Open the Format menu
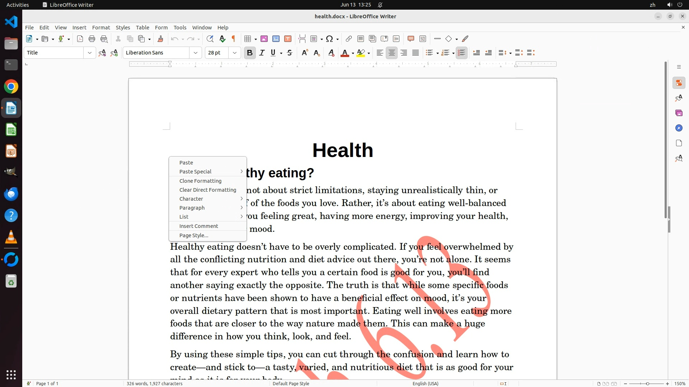The image size is (689, 387). [101, 28]
